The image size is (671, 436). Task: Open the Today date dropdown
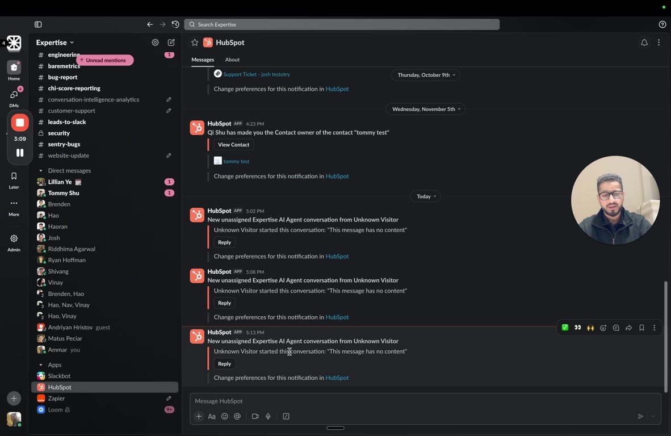[426, 196]
